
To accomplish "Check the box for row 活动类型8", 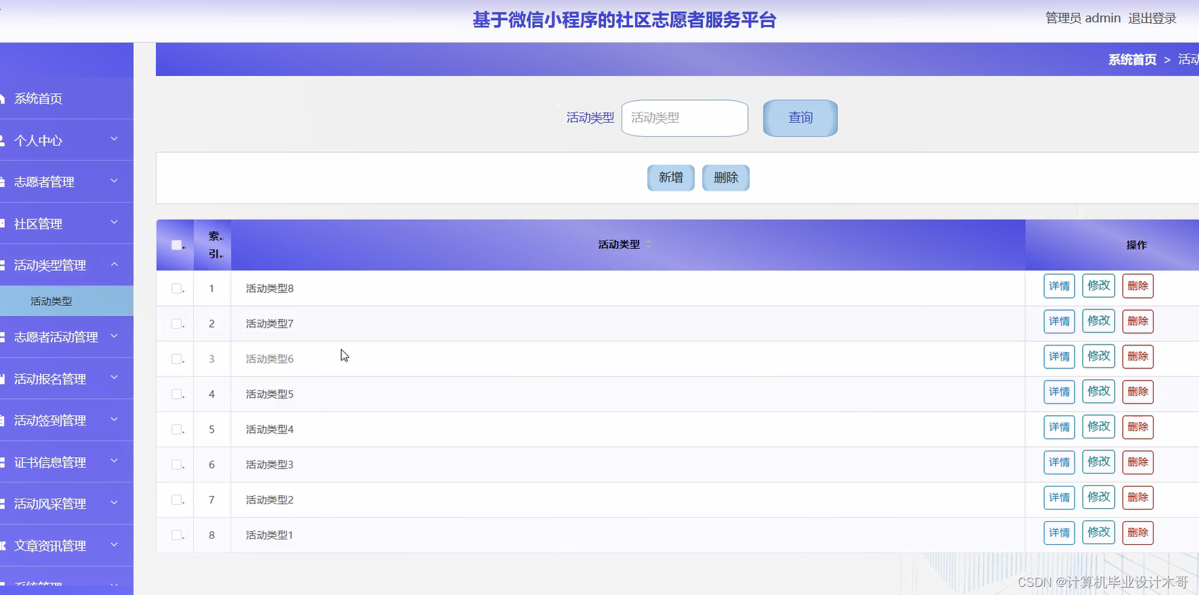I will 176,288.
